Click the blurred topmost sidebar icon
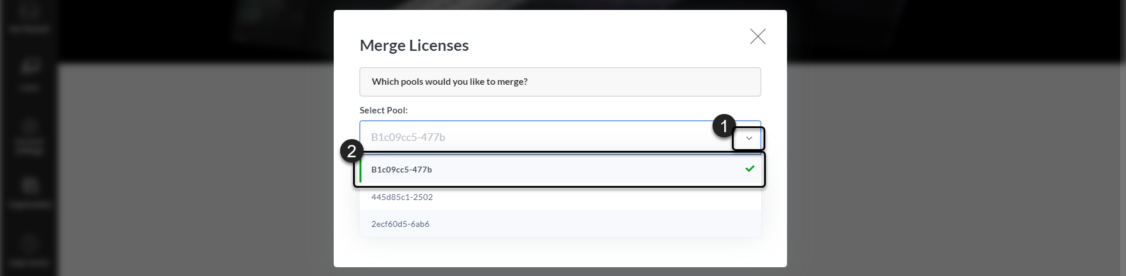Image resolution: width=1126 pixels, height=276 pixels. pyautogui.click(x=29, y=18)
